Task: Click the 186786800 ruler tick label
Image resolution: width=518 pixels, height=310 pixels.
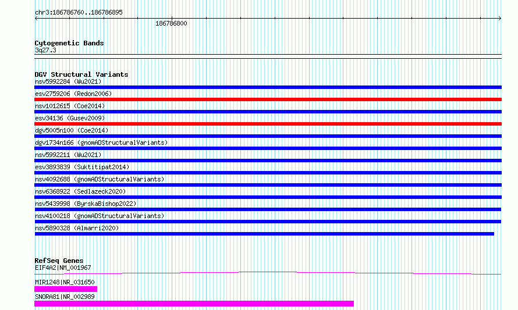Action: [x=171, y=23]
